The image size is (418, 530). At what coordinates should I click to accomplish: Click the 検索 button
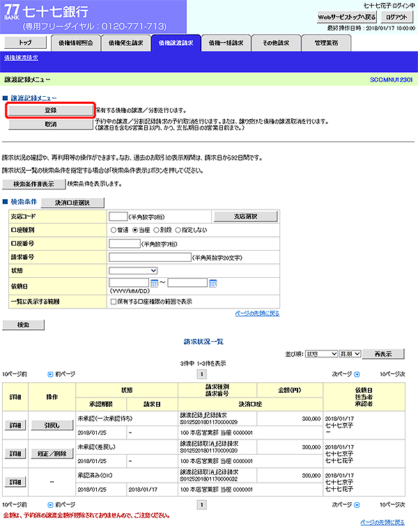pyautogui.click(x=23, y=325)
